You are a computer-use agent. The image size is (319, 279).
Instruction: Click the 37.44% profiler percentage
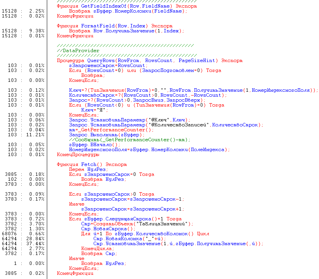coord(37,244)
